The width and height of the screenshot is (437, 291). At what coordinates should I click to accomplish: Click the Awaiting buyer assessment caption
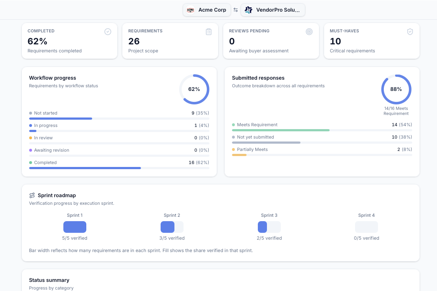coord(259,51)
